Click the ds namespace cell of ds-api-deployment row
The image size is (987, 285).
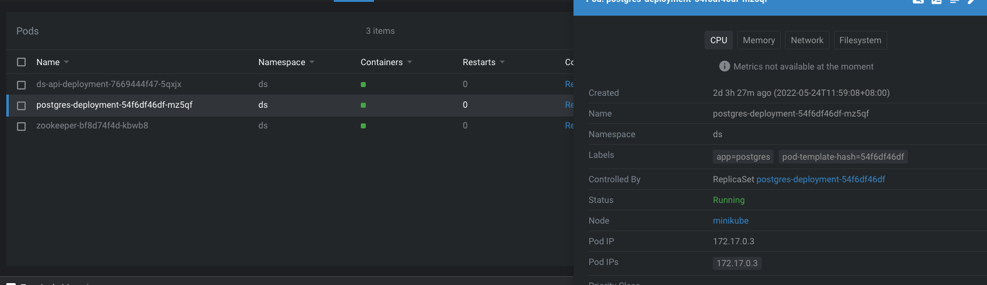(x=263, y=84)
